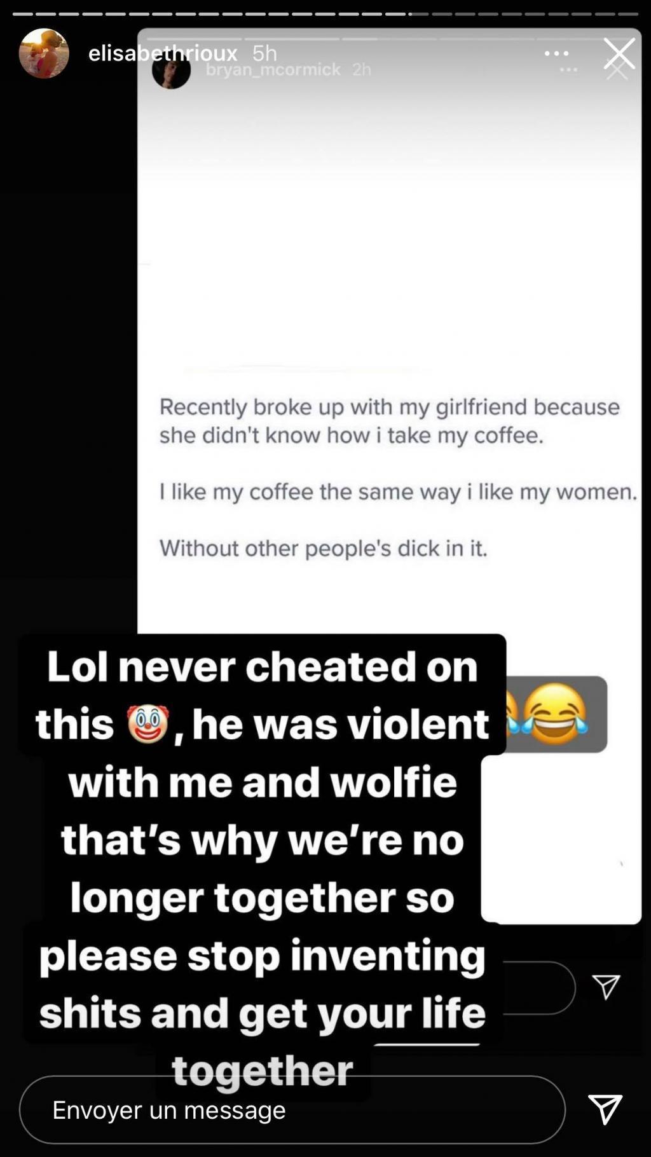Viewport: 651px width, 1157px height.
Task: Open the story's three-dot options menu
Action: click(556, 53)
